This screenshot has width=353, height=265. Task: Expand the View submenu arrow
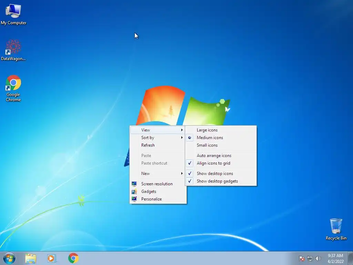[182, 130]
